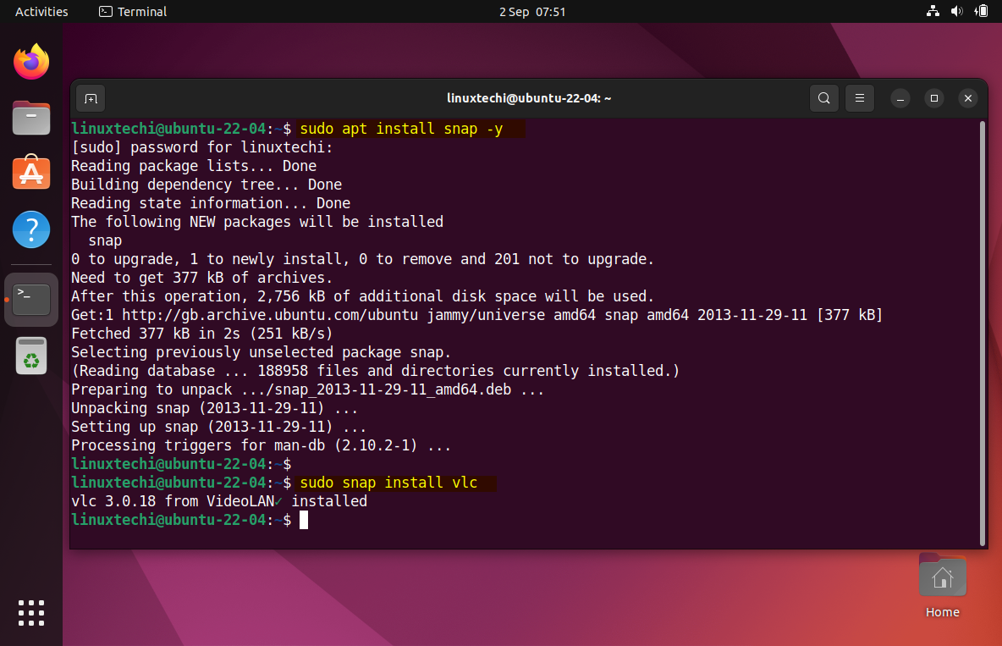Viewport: 1002px width, 646px height.
Task: Click the 'Need to get 377 kB of archives.' line
Action: (202, 278)
